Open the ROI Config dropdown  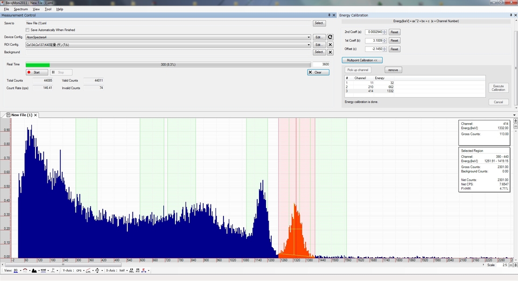(x=308, y=45)
